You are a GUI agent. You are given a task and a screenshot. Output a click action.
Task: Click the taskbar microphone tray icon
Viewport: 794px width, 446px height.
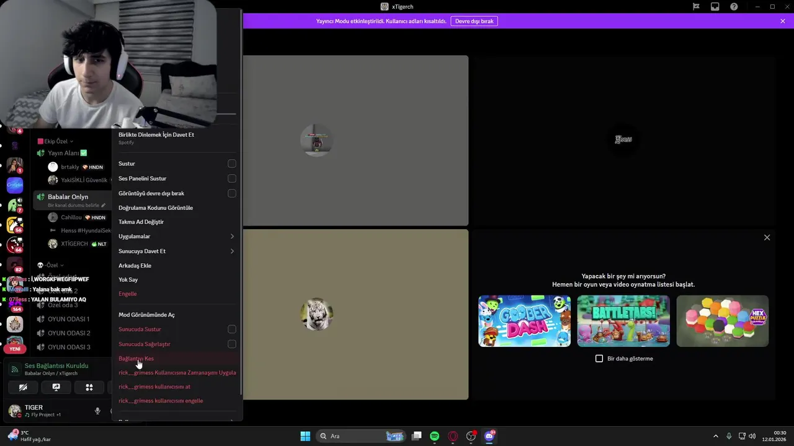(x=729, y=436)
